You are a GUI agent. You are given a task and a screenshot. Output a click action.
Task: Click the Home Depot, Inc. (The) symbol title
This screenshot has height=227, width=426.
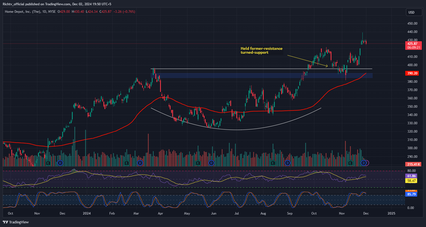tap(23, 12)
